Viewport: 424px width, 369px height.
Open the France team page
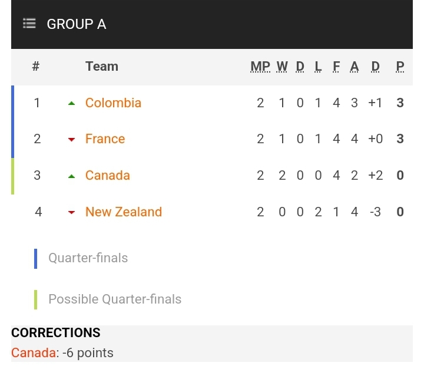click(x=105, y=139)
